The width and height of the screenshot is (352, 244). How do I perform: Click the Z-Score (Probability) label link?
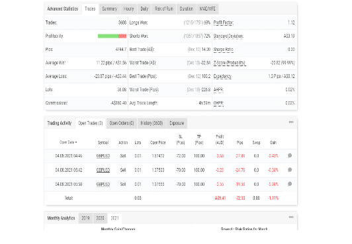[230, 63]
